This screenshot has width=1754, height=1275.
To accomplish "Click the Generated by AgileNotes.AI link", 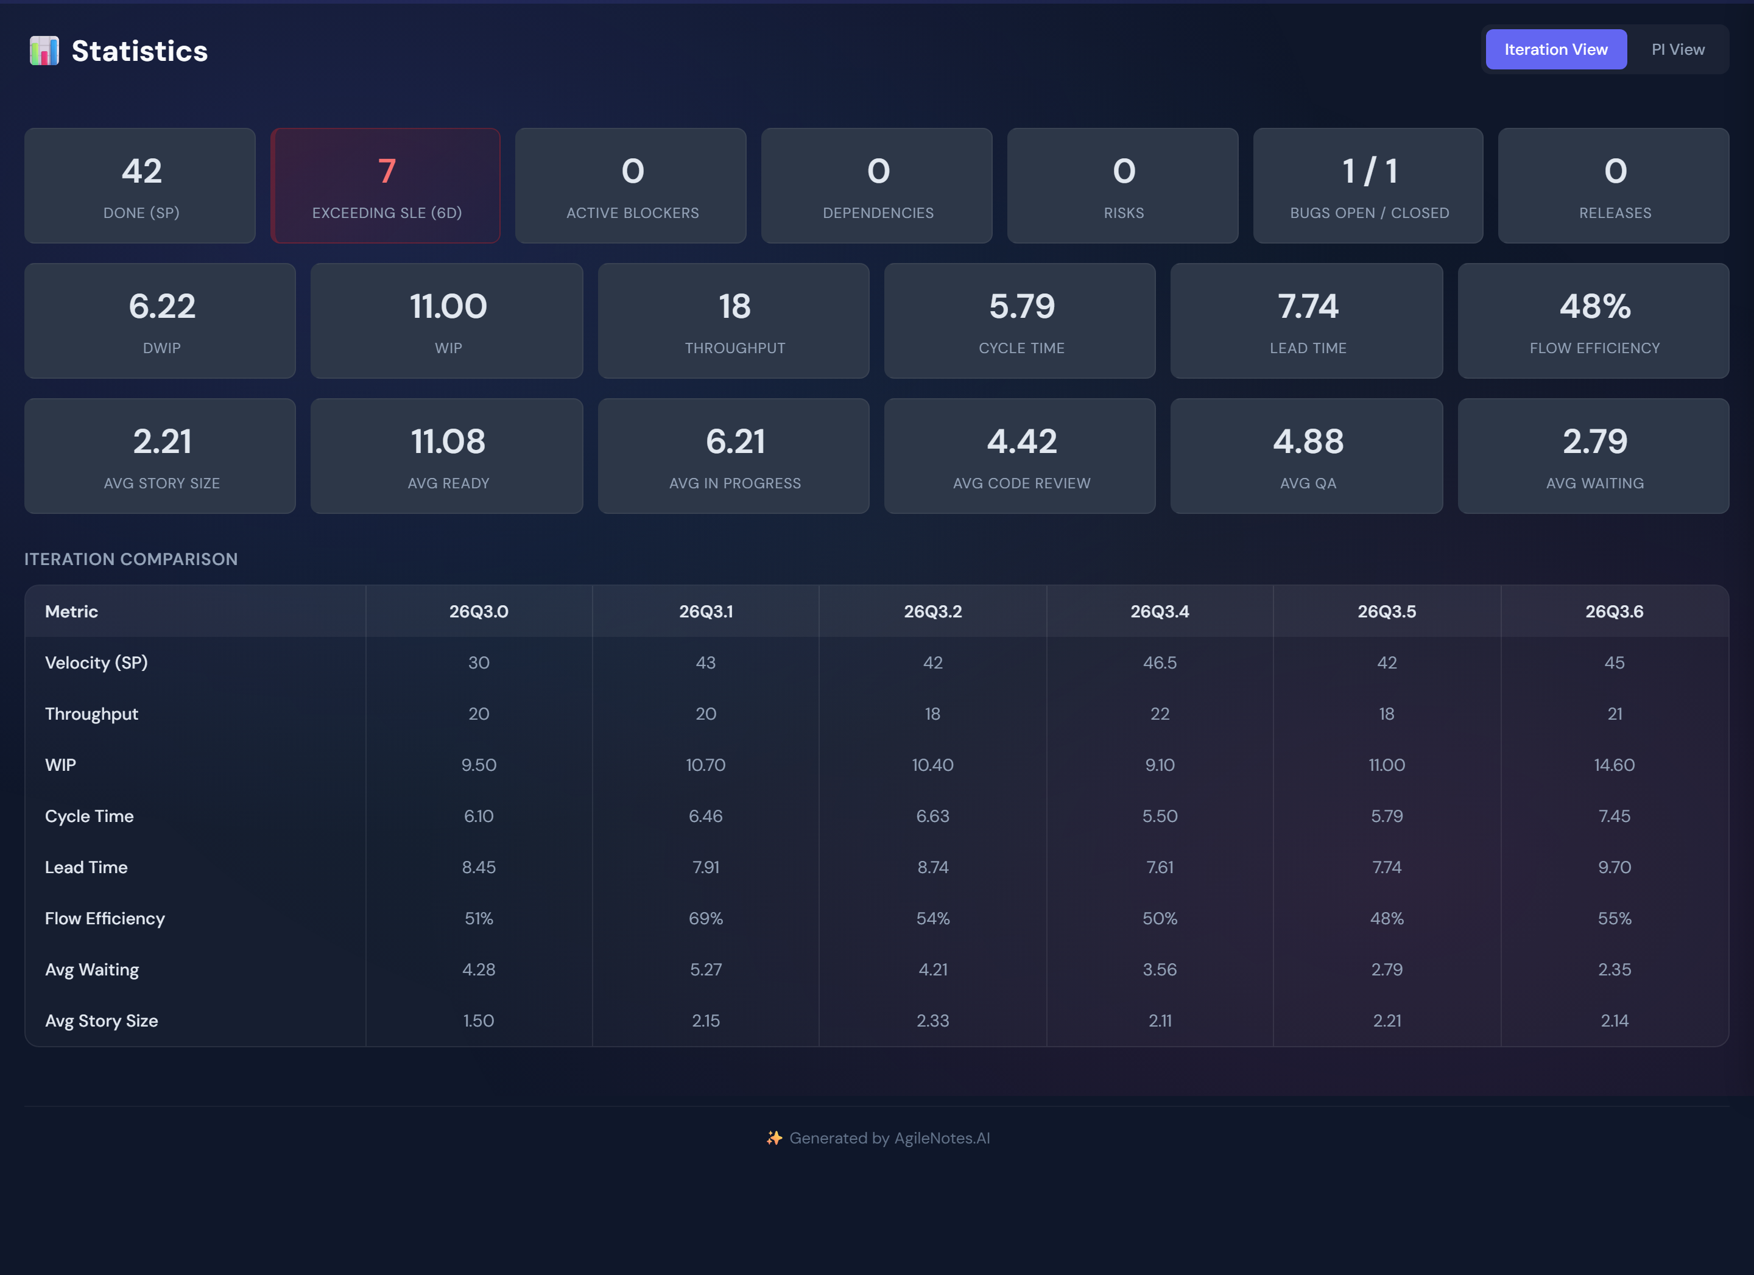I will (x=889, y=1138).
